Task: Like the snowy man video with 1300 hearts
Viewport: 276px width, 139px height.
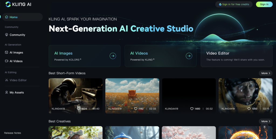Action: [249, 109]
